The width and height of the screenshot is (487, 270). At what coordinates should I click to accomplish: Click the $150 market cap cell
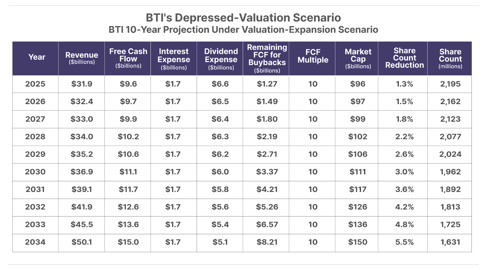coord(358,242)
